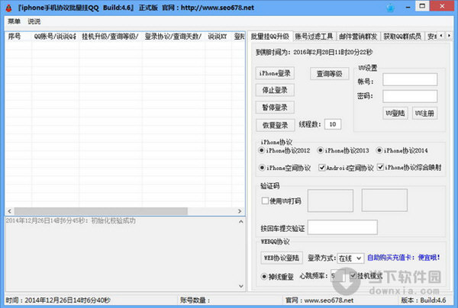Click the 暂停登录 button
458x308 pixels.
coord(275,107)
